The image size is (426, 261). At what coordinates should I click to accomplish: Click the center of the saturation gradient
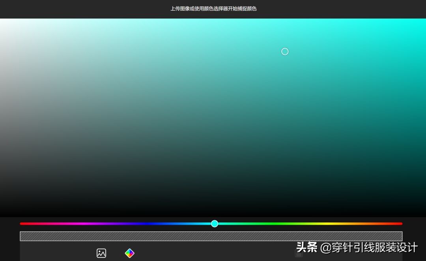click(213, 116)
